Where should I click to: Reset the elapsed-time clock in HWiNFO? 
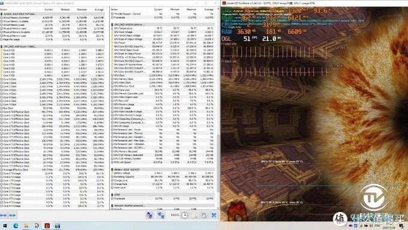click(x=184, y=215)
